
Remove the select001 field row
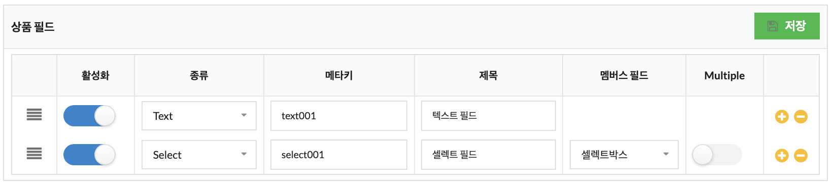pos(801,156)
